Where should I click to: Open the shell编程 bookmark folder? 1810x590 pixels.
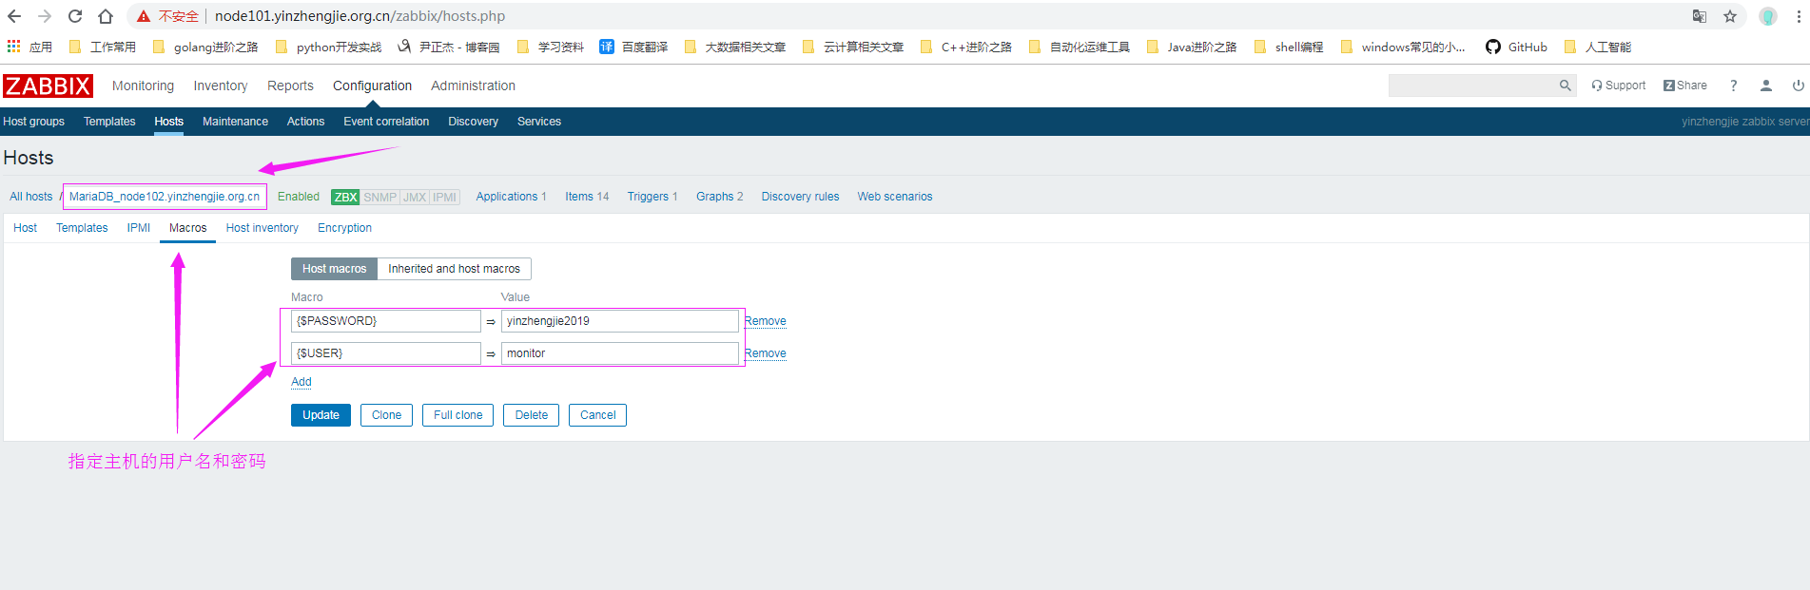click(1289, 47)
